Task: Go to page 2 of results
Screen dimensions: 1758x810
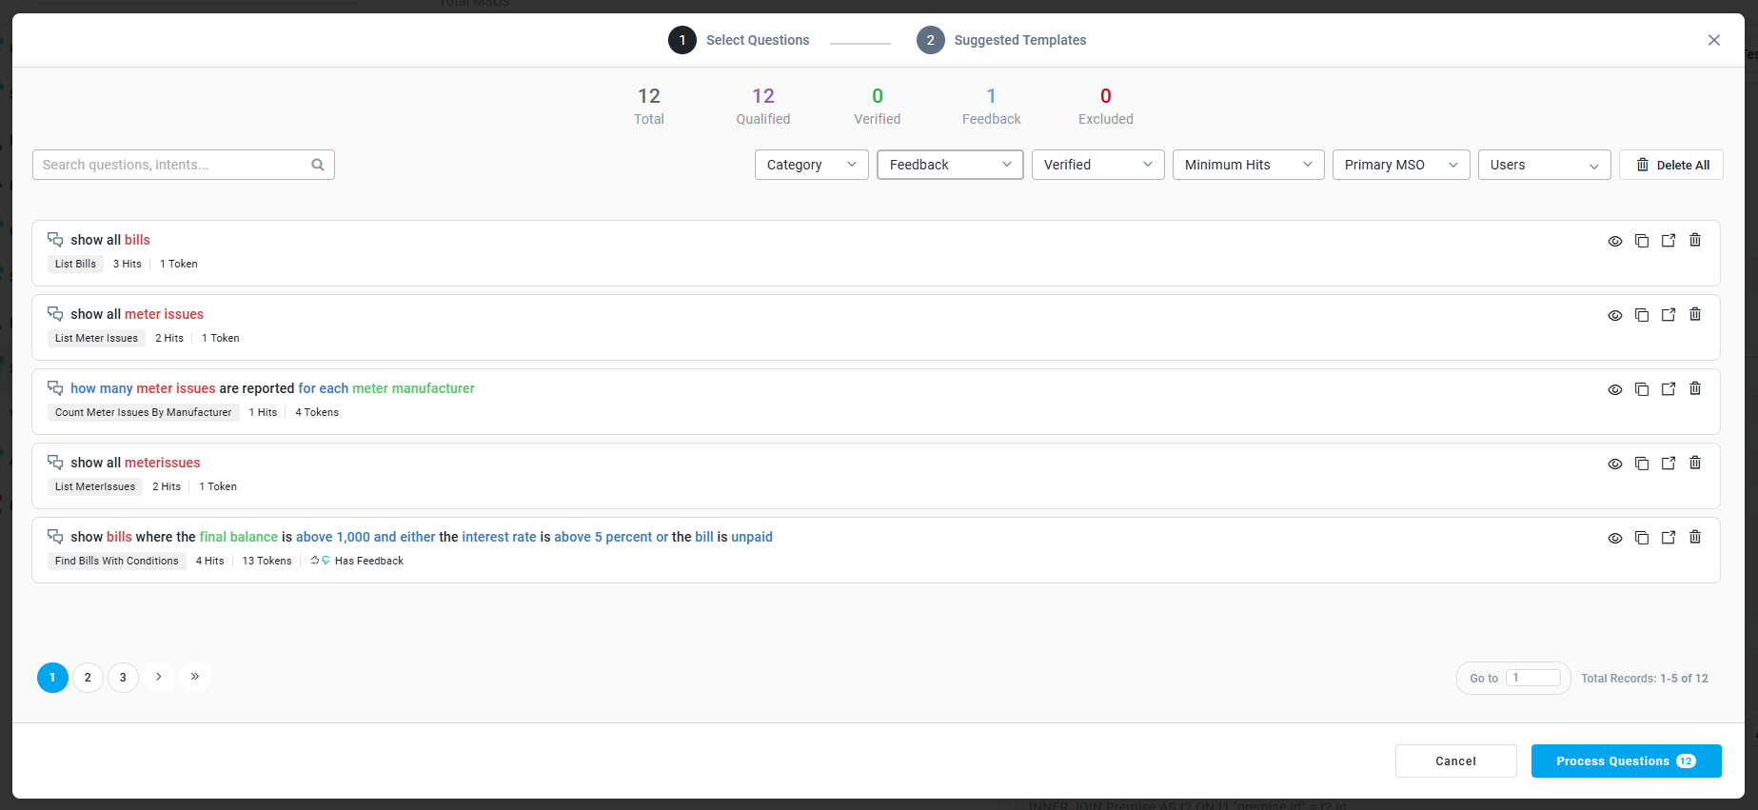Action: click(88, 678)
